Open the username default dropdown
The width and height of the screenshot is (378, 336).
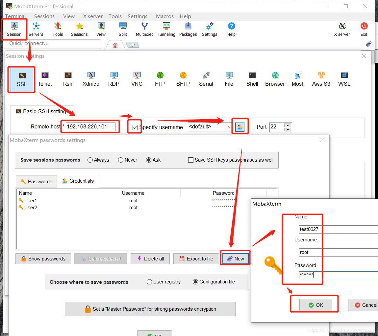coord(229,127)
